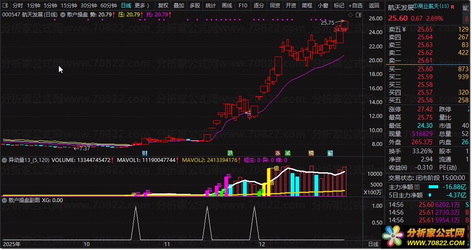Expand the 异动量13 indicator dropdown

(5, 160)
